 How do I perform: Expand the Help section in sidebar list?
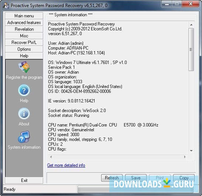pos(24,56)
